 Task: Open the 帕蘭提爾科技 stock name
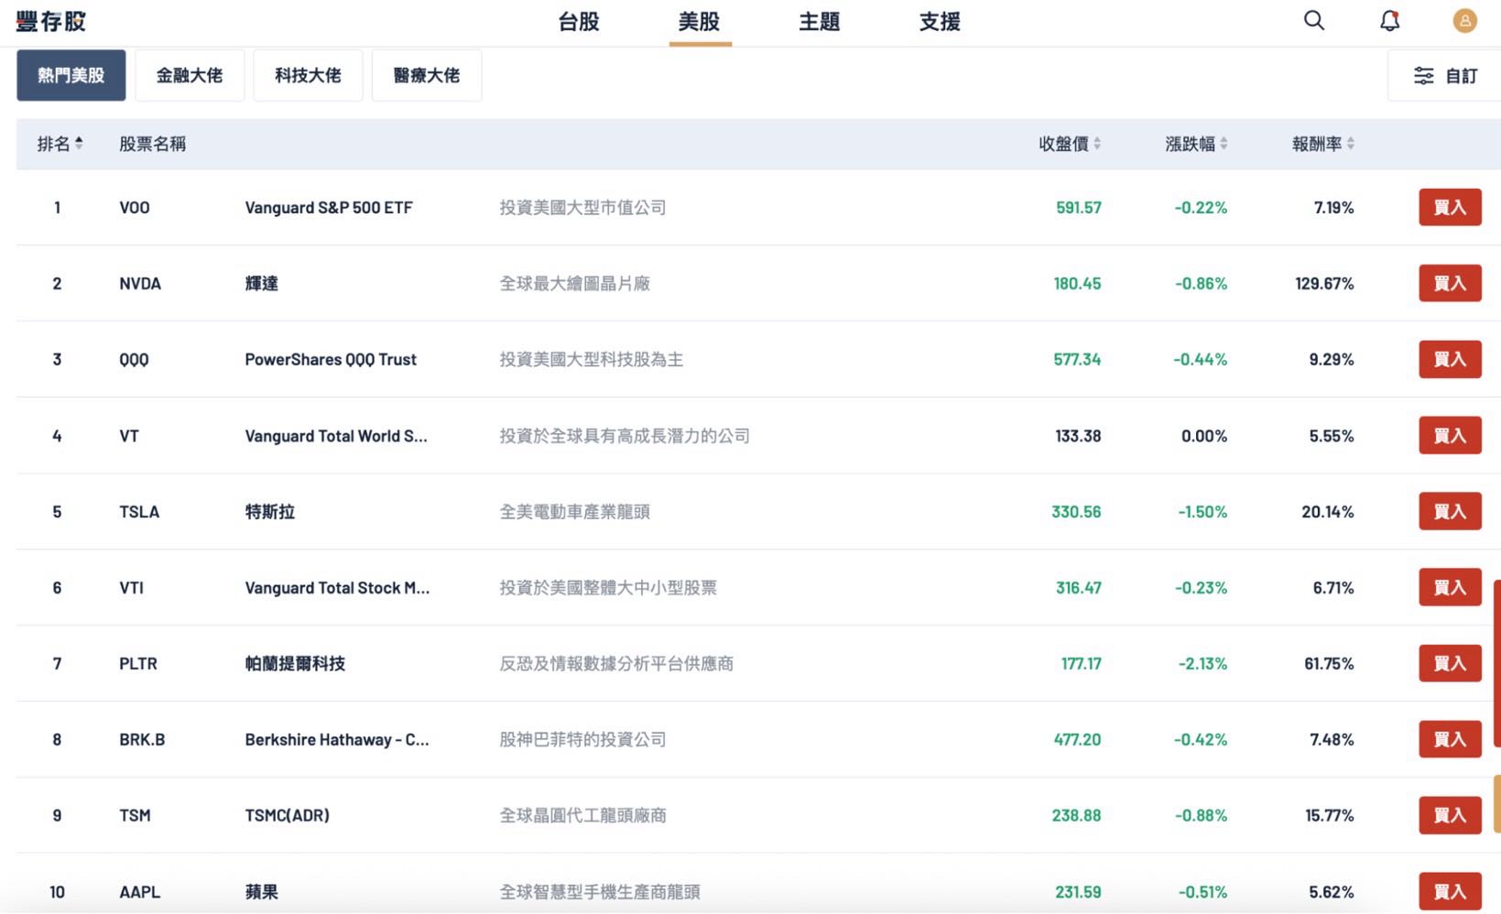tap(295, 664)
